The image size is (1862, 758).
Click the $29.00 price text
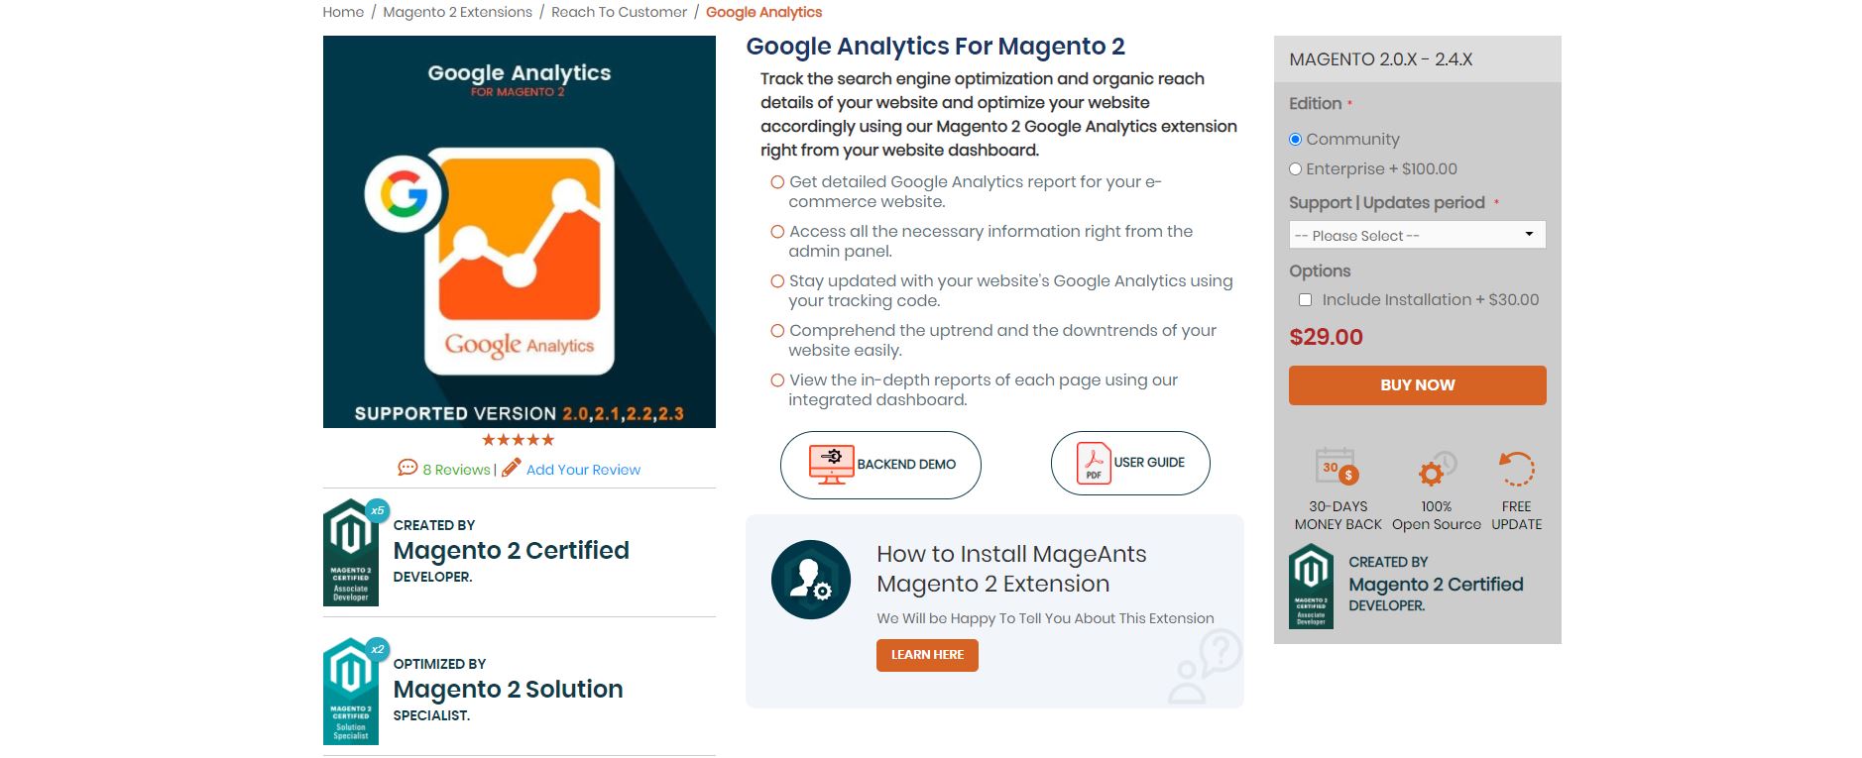pos(1326,337)
